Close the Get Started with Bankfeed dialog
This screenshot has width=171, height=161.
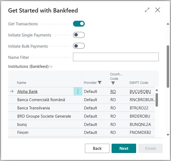pyautogui.click(x=158, y=10)
